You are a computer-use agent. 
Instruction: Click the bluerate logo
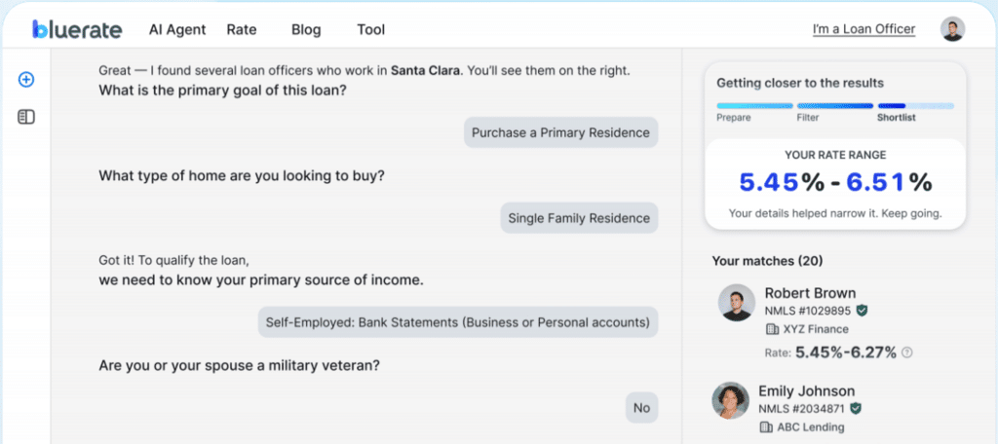coord(76,29)
